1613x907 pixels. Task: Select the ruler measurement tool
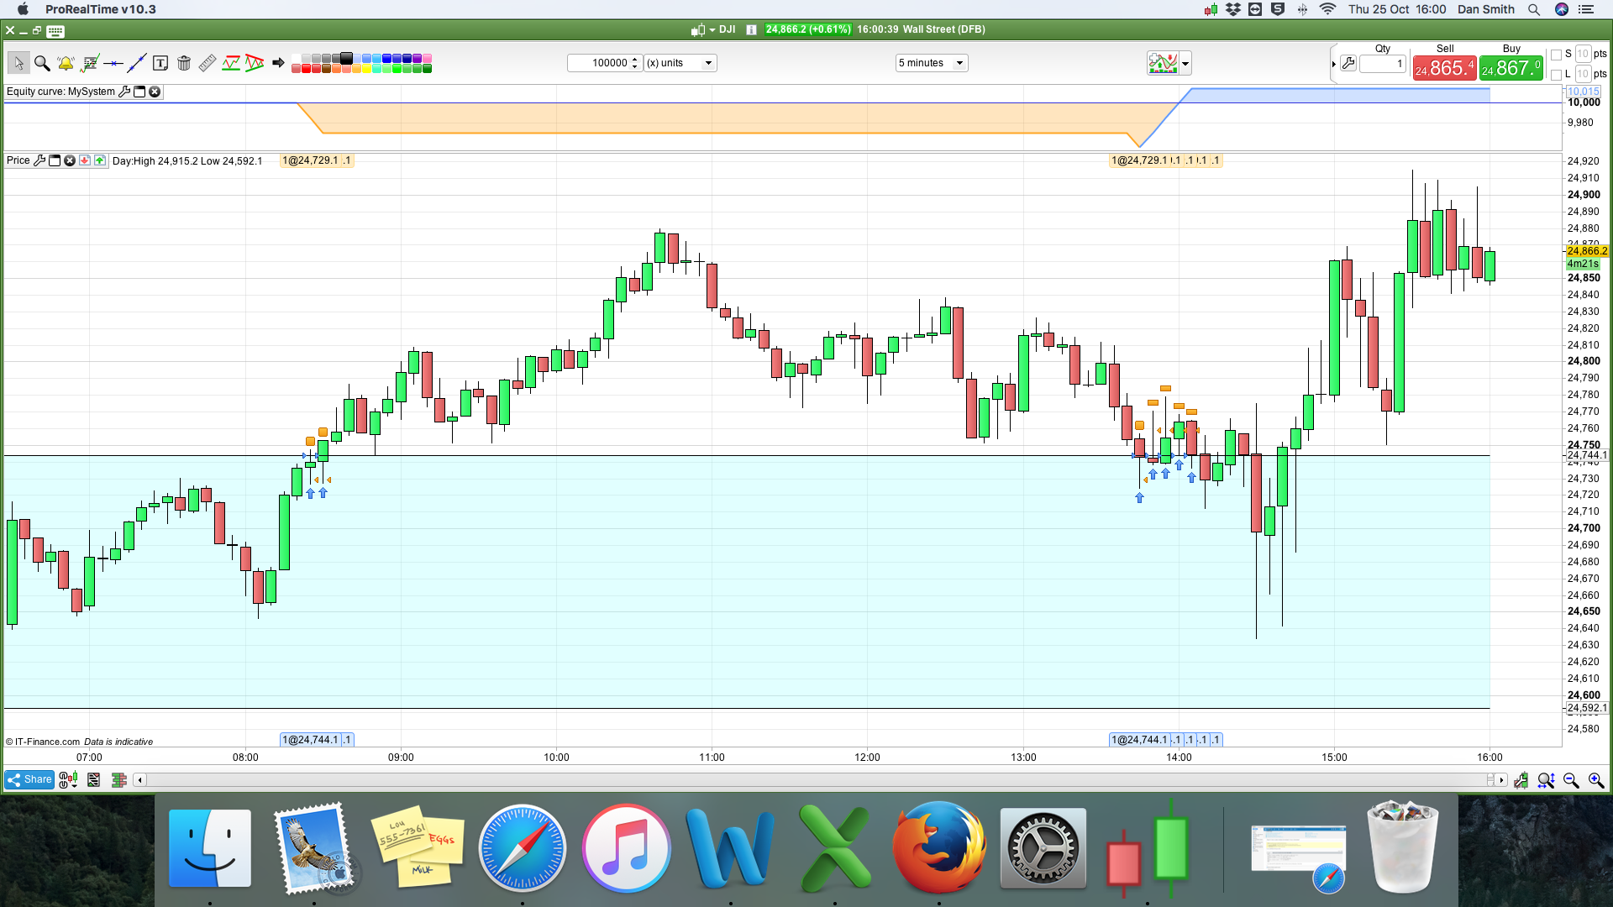point(208,63)
